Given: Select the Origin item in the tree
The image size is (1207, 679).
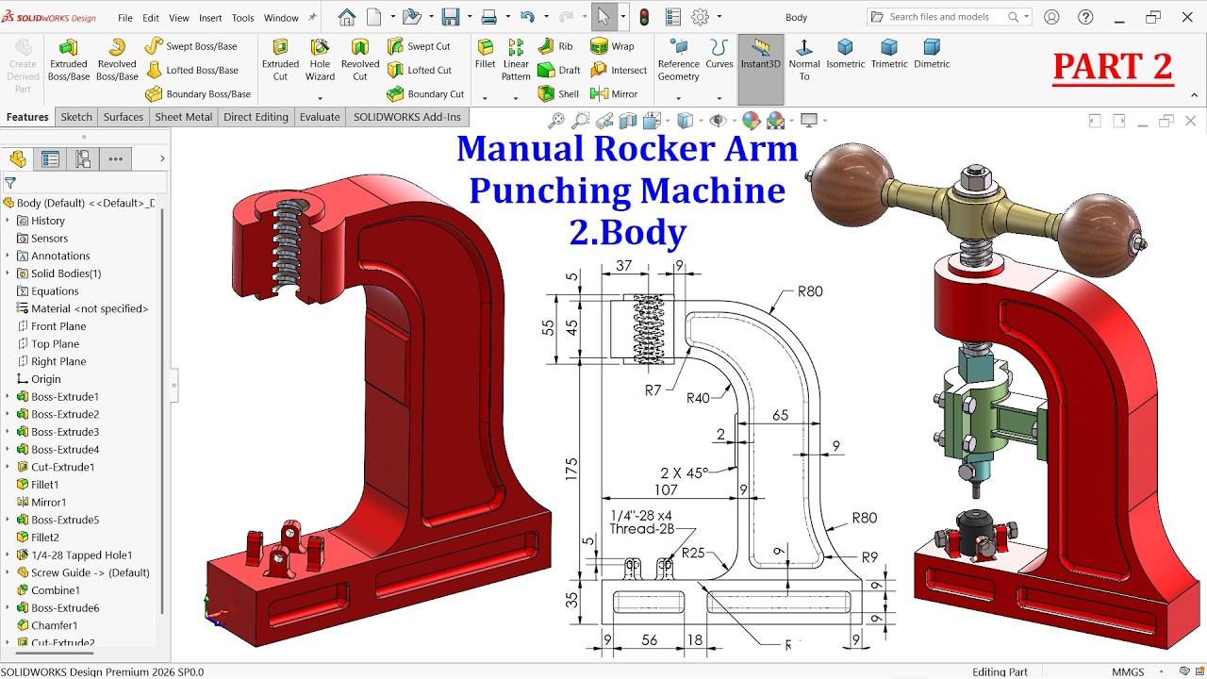Looking at the screenshot, I should [x=39, y=379].
